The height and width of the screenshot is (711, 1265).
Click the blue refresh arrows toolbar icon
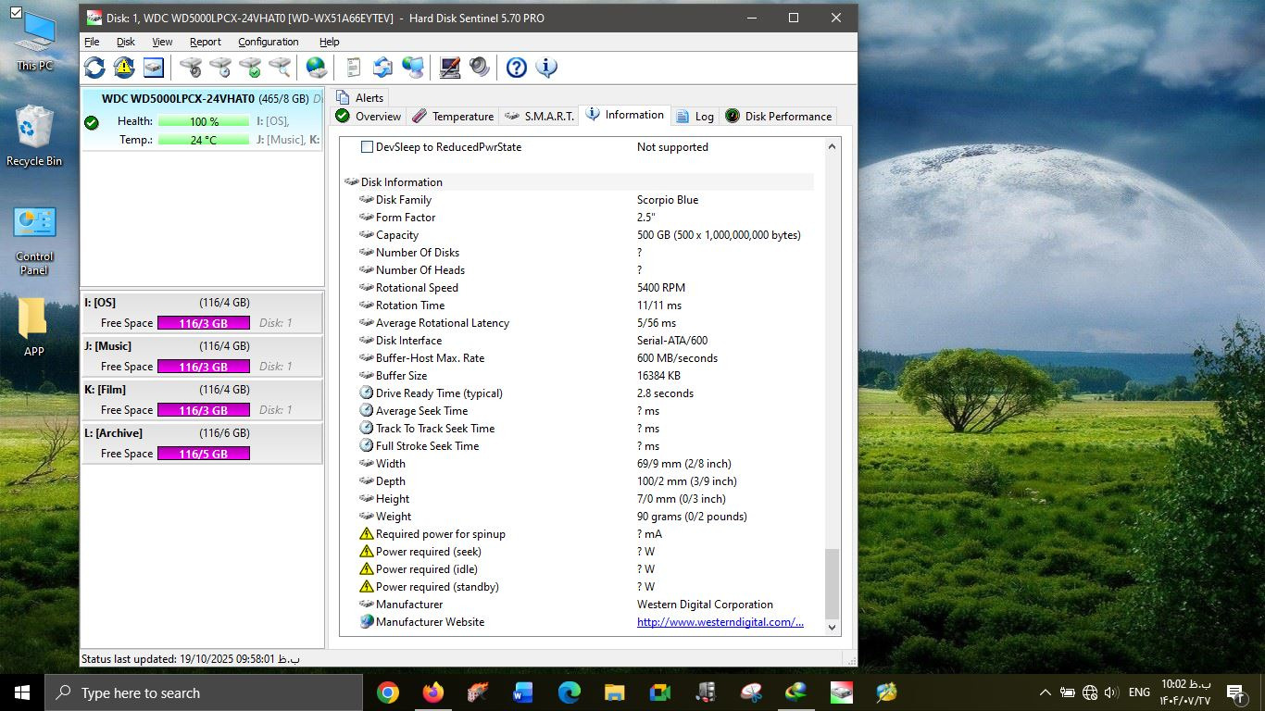tap(94, 68)
